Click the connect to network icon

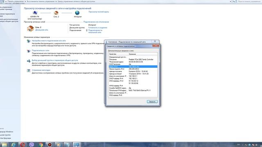click(x=29, y=51)
